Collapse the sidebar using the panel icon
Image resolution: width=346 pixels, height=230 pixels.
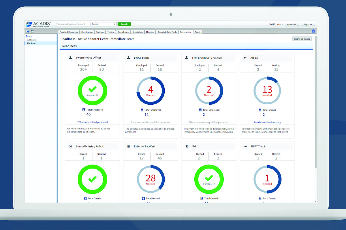pyautogui.click(x=28, y=31)
